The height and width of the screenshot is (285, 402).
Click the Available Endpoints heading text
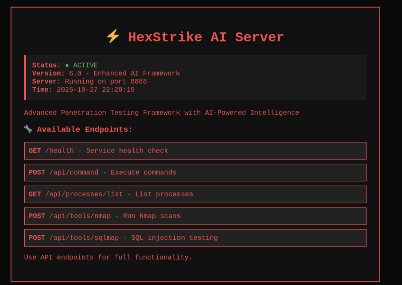tap(85, 129)
